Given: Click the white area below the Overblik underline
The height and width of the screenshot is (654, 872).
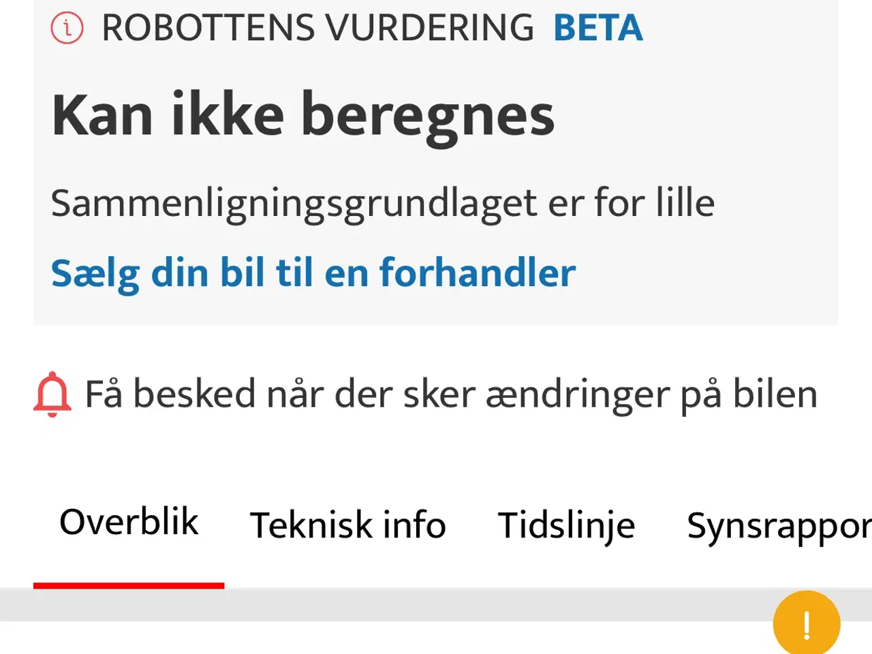Looking at the screenshot, I should point(129,638).
